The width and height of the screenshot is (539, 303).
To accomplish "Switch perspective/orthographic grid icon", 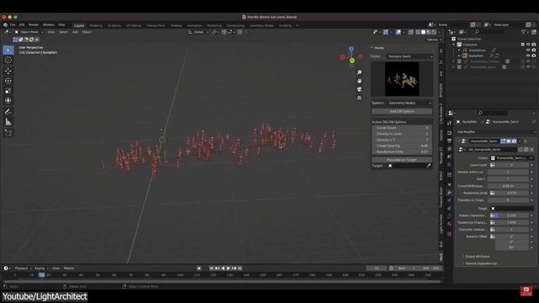I will 360,98.
